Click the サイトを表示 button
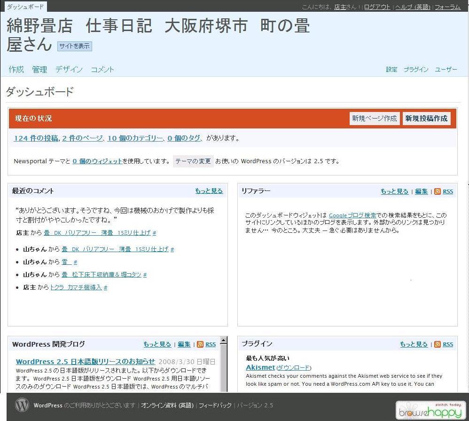The height and width of the screenshot is (421, 469). pyautogui.click(x=74, y=46)
